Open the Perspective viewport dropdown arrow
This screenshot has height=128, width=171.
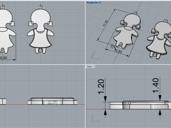pyautogui.click(x=100, y=2)
